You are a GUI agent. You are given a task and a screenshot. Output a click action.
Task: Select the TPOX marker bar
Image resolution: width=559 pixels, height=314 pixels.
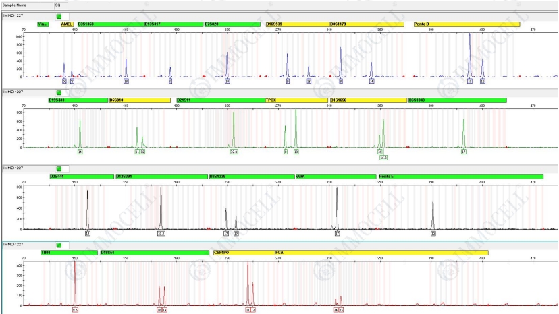point(297,100)
